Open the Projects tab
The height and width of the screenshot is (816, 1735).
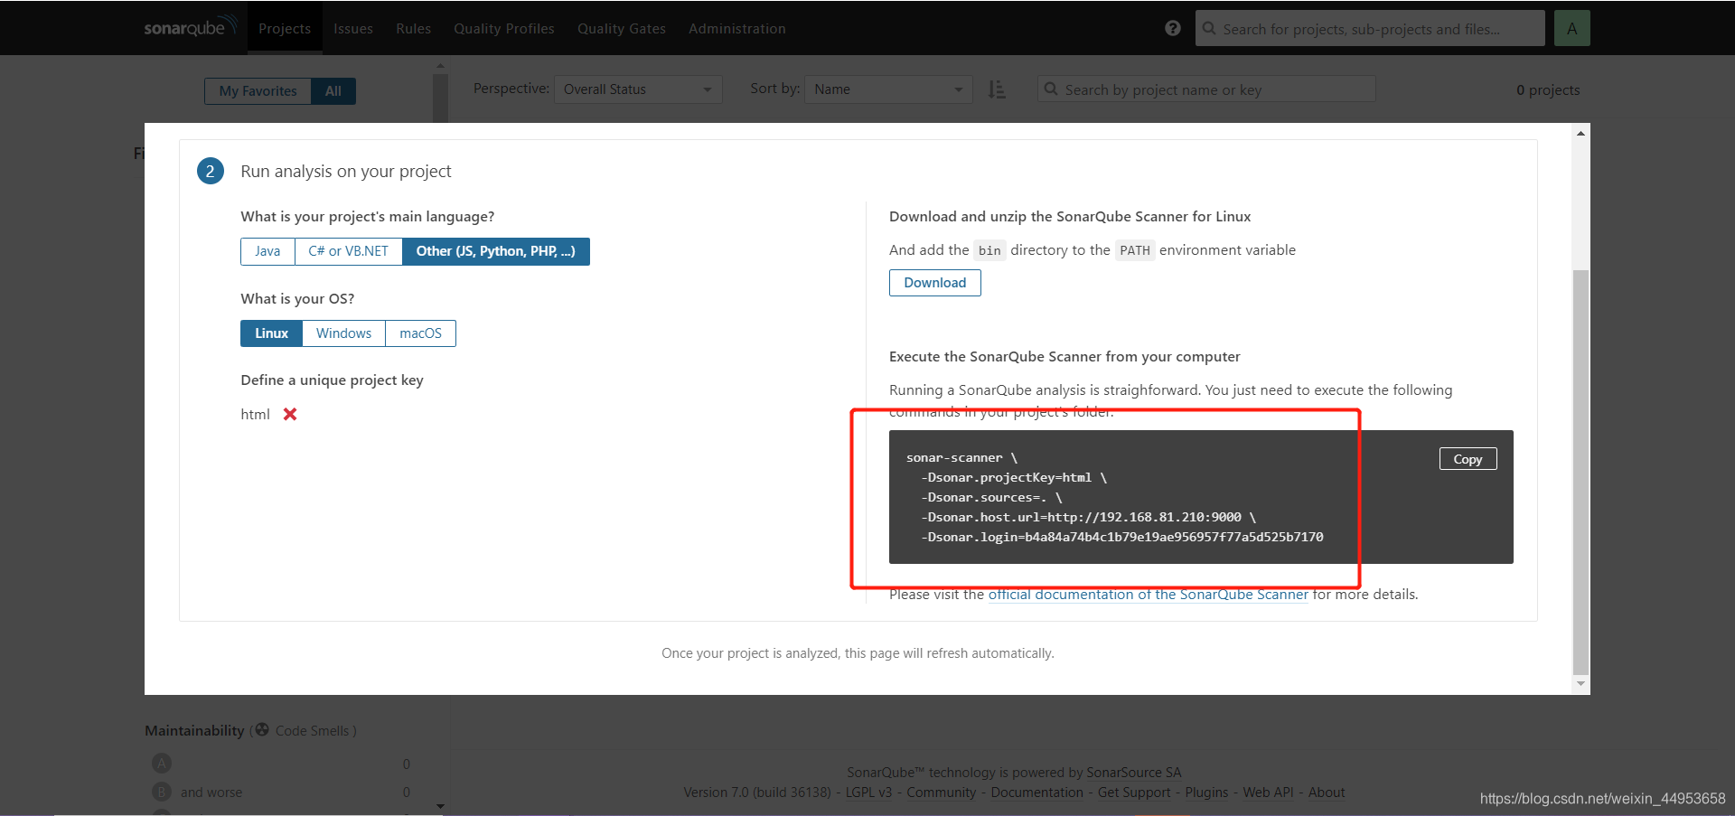click(x=285, y=28)
